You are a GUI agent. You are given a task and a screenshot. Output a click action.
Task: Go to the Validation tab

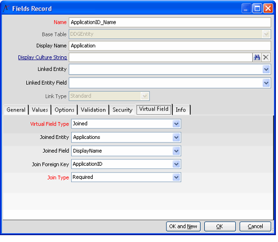[x=93, y=110]
